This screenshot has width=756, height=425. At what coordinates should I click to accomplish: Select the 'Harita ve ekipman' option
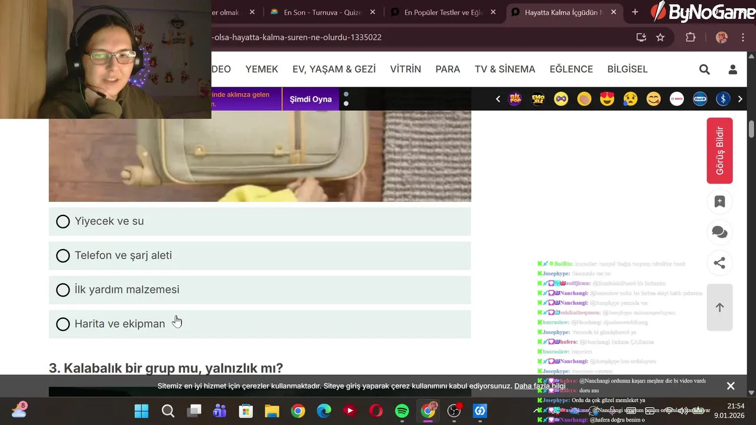coord(260,324)
